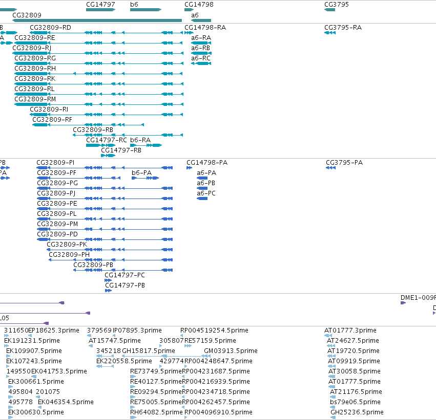Select protein CG14797-PB
436x420 pixels.
click(125, 285)
